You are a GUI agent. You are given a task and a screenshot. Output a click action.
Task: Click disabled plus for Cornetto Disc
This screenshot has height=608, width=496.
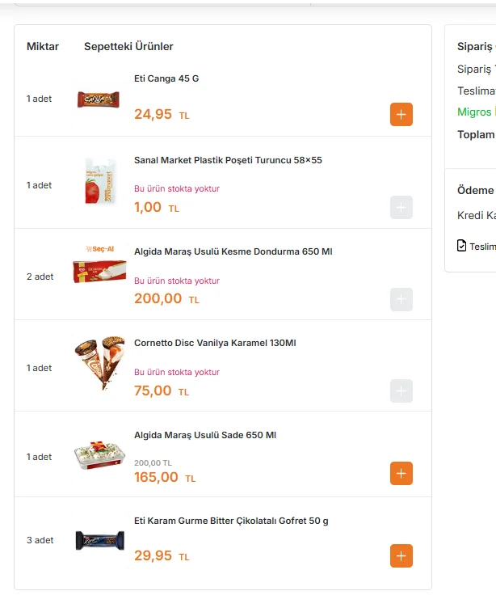401,391
